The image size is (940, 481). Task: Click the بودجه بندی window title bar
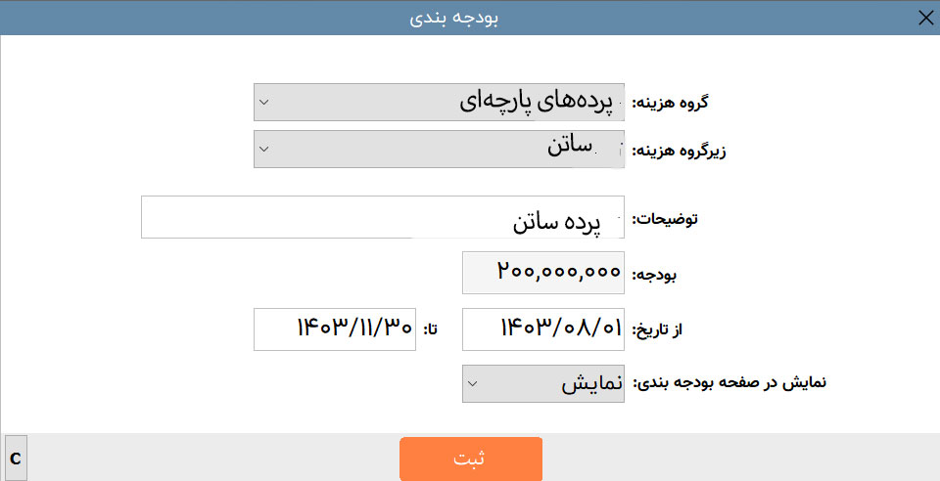[453, 18]
